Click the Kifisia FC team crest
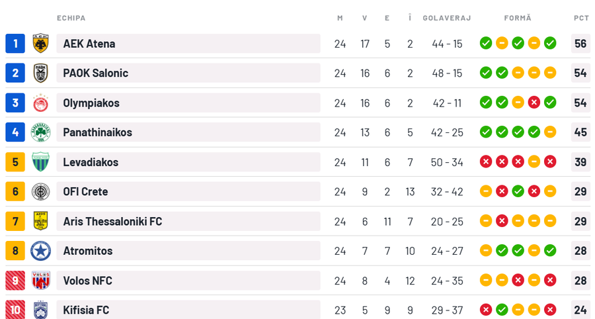Image resolution: width=595 pixels, height=319 pixels. coord(40,310)
